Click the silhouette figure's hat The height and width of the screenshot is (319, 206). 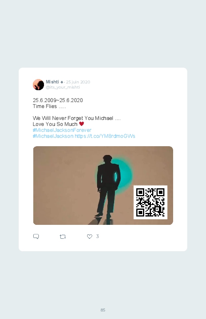point(107,157)
